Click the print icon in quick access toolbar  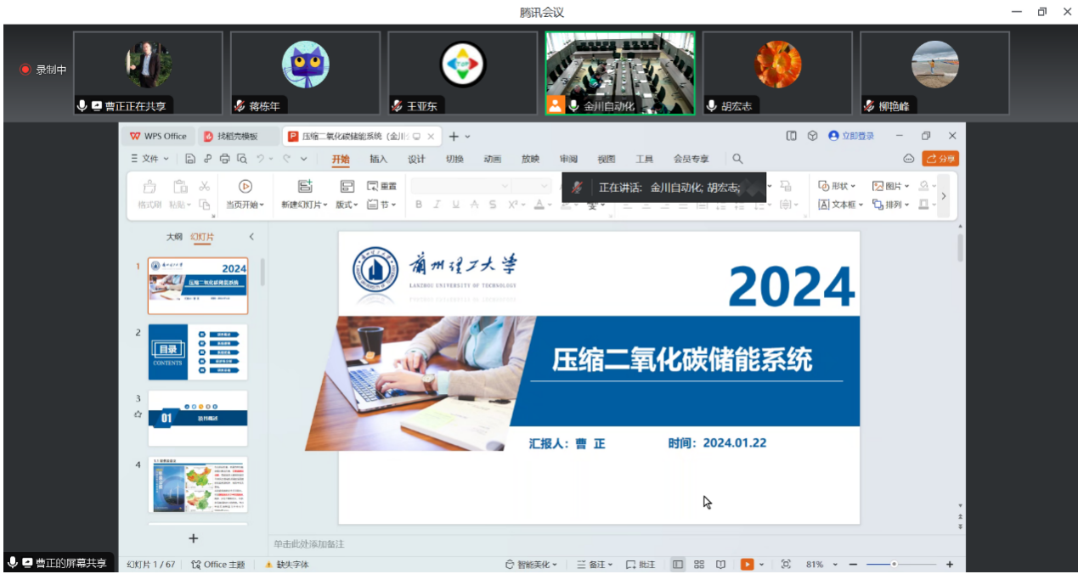point(224,159)
